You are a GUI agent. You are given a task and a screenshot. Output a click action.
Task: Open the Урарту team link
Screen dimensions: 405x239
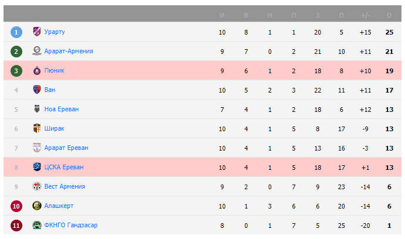pos(55,32)
